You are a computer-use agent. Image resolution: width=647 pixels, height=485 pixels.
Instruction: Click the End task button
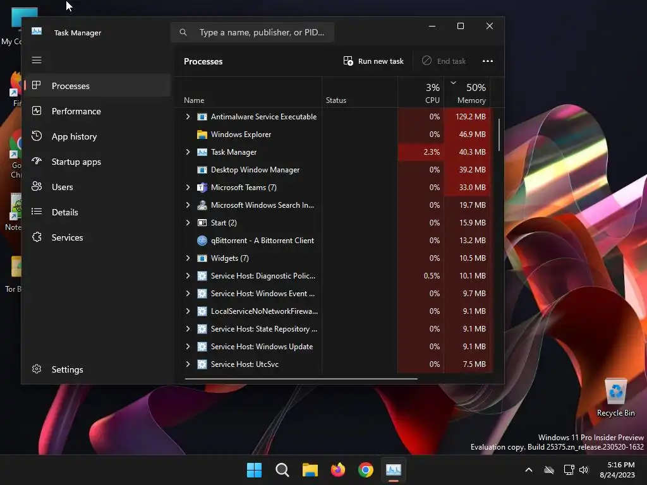(444, 61)
